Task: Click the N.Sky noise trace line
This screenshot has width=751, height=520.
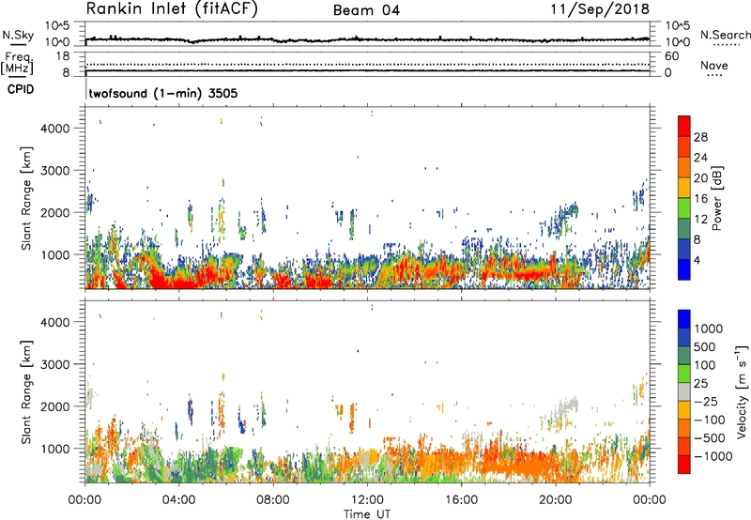Action: [367, 39]
